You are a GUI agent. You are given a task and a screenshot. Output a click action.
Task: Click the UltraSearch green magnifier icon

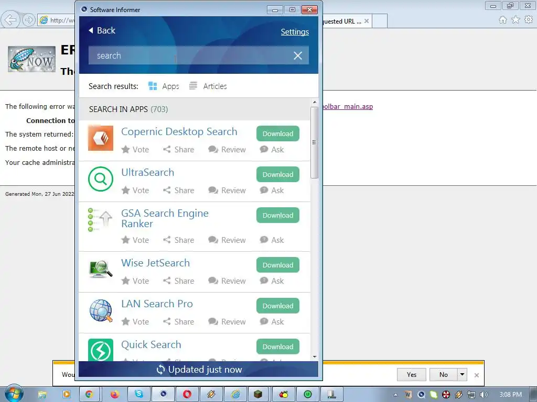(100, 179)
